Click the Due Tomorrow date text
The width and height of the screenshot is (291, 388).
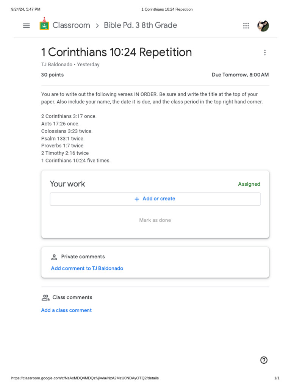click(x=240, y=75)
